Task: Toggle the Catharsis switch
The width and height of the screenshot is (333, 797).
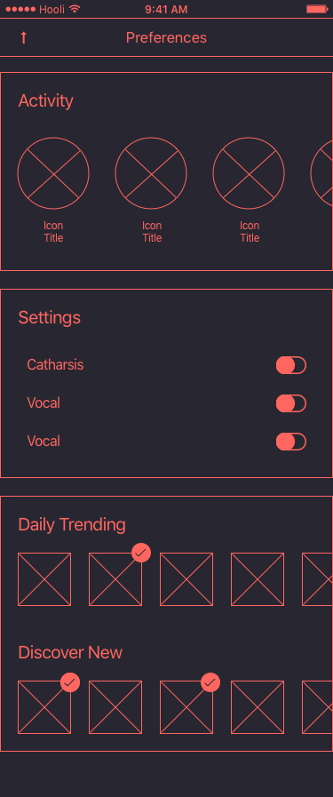Action: (x=291, y=365)
